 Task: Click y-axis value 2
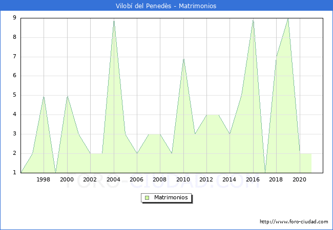(x=14, y=153)
